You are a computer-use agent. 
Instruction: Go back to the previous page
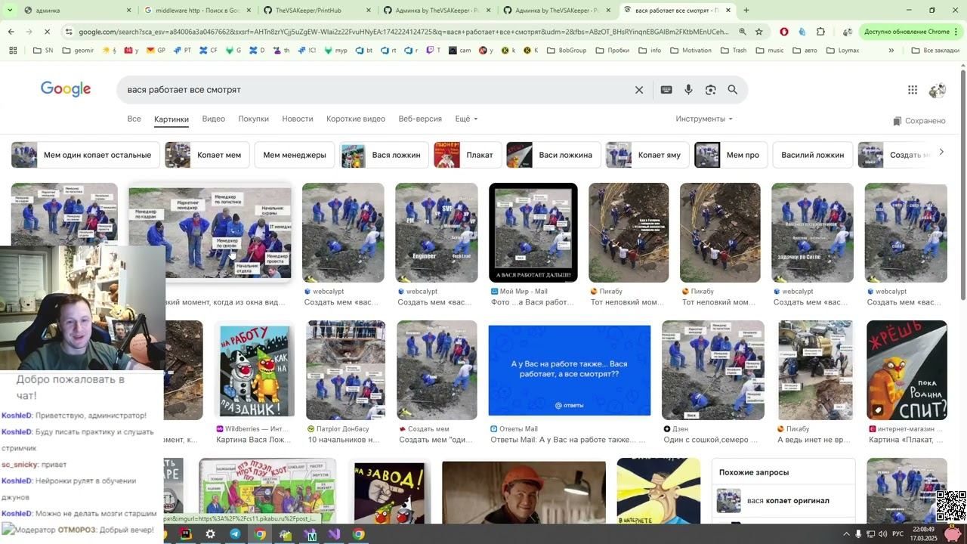tap(11, 32)
